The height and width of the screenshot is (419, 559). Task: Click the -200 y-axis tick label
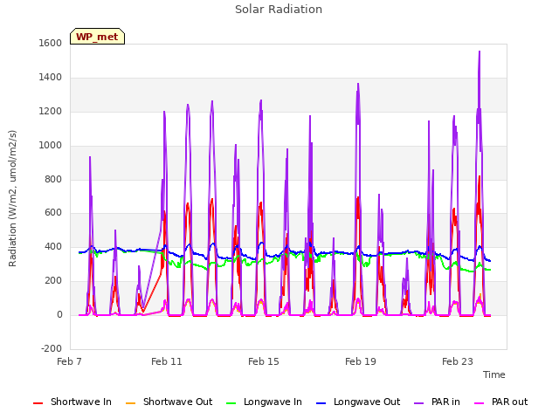52,348
